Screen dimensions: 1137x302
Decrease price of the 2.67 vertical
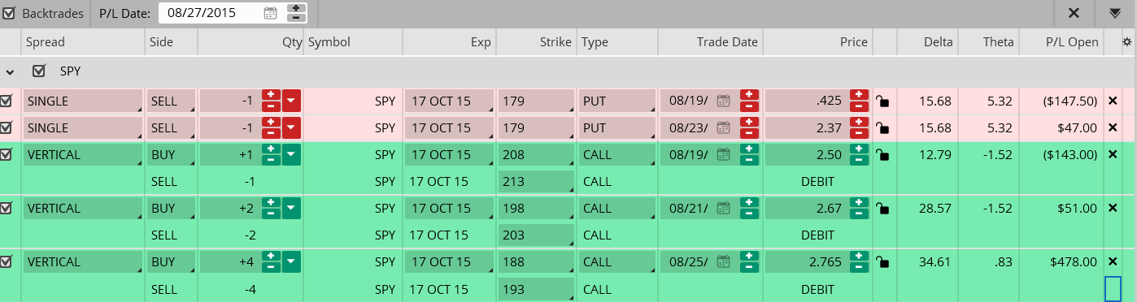click(858, 214)
